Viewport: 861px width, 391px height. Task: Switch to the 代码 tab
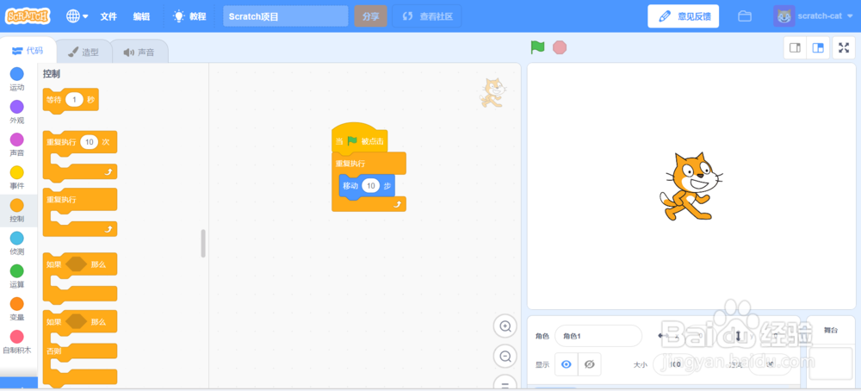28,51
